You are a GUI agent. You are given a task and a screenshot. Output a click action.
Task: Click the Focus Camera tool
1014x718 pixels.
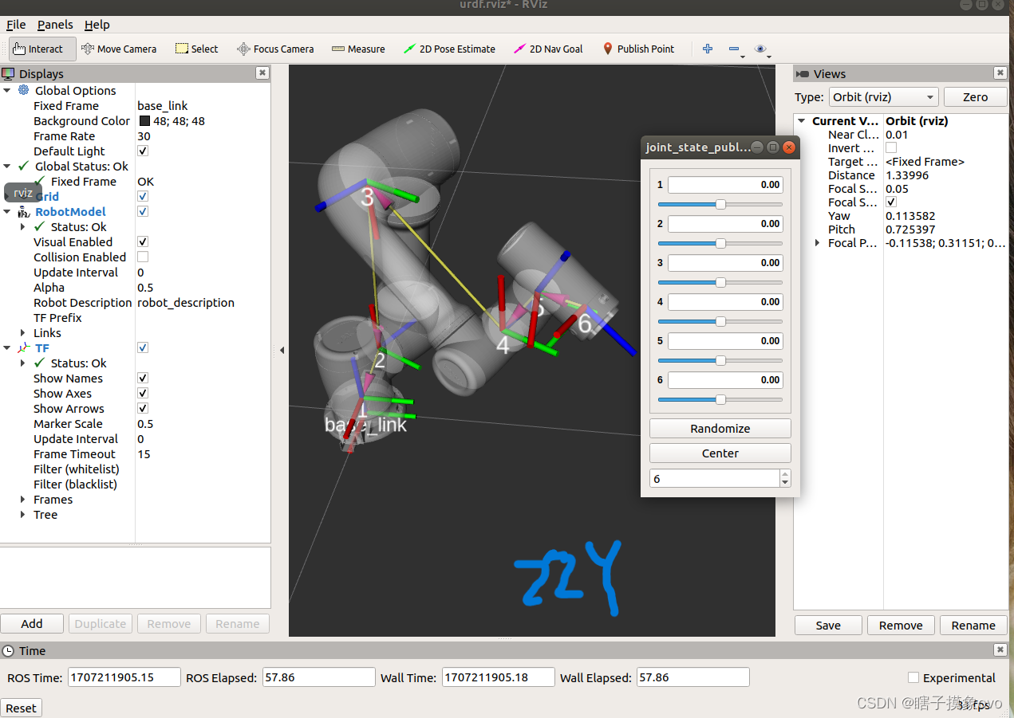[x=275, y=49]
